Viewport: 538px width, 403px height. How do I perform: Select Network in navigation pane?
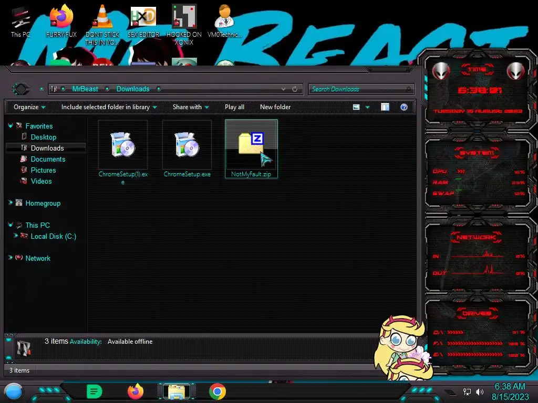coord(38,258)
